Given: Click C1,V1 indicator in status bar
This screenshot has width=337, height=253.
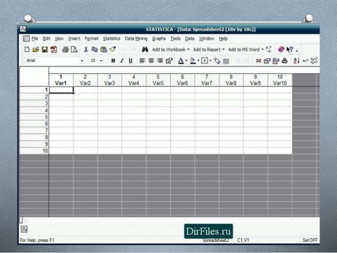Looking at the screenshot, I should tap(243, 240).
